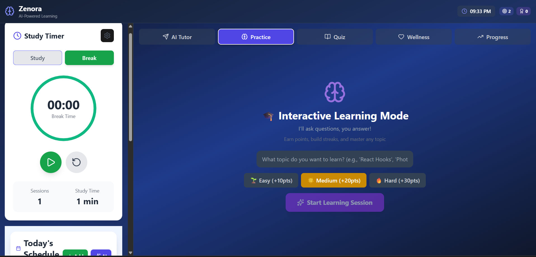Switch timer mode to Break

89,58
